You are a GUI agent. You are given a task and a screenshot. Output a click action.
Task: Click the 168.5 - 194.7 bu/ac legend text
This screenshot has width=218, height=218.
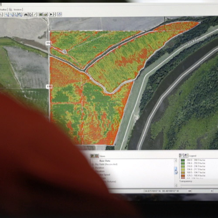196,173
